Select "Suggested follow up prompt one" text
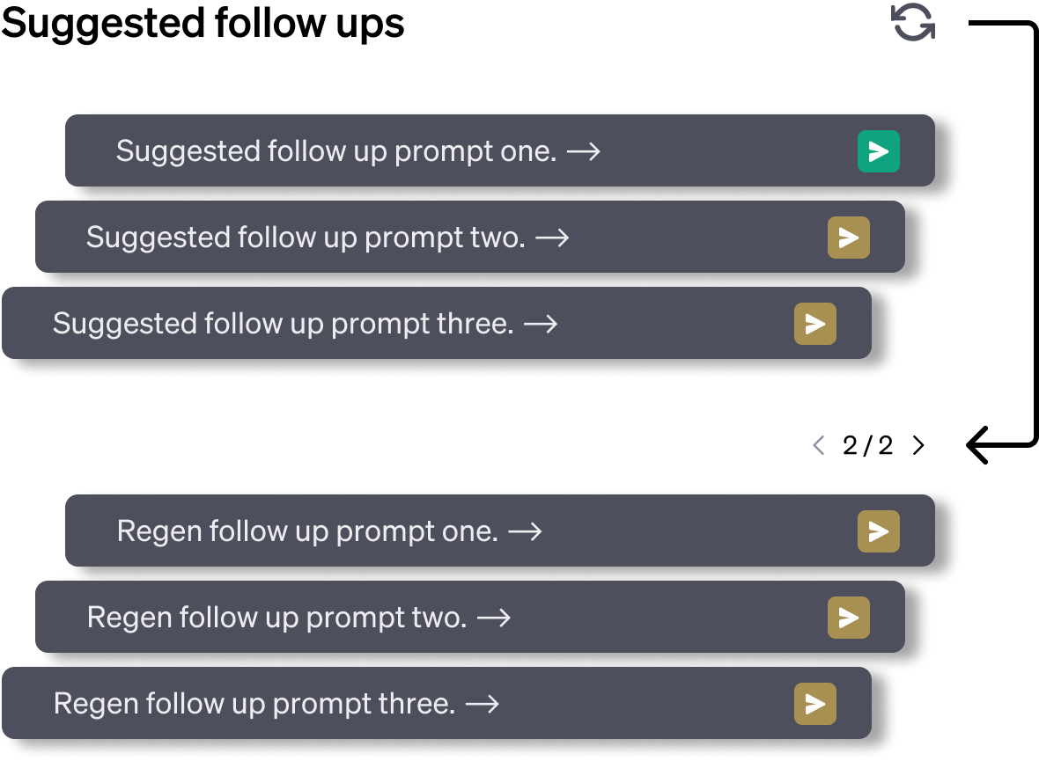 point(335,151)
